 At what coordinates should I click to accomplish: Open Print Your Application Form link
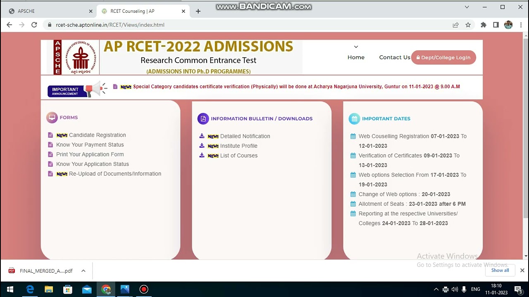(90, 154)
